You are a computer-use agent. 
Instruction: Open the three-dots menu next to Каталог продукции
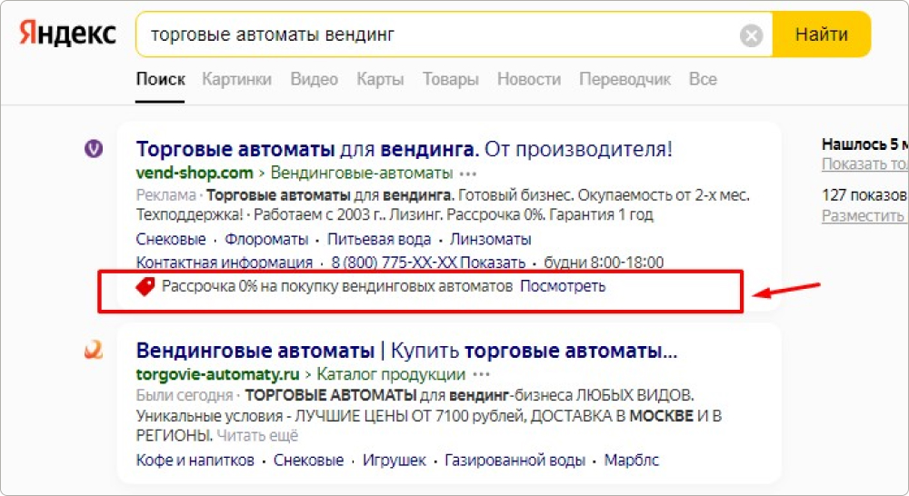tap(481, 375)
